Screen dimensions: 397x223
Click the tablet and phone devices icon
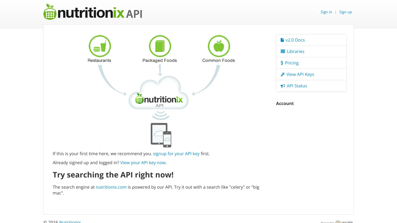point(161,135)
